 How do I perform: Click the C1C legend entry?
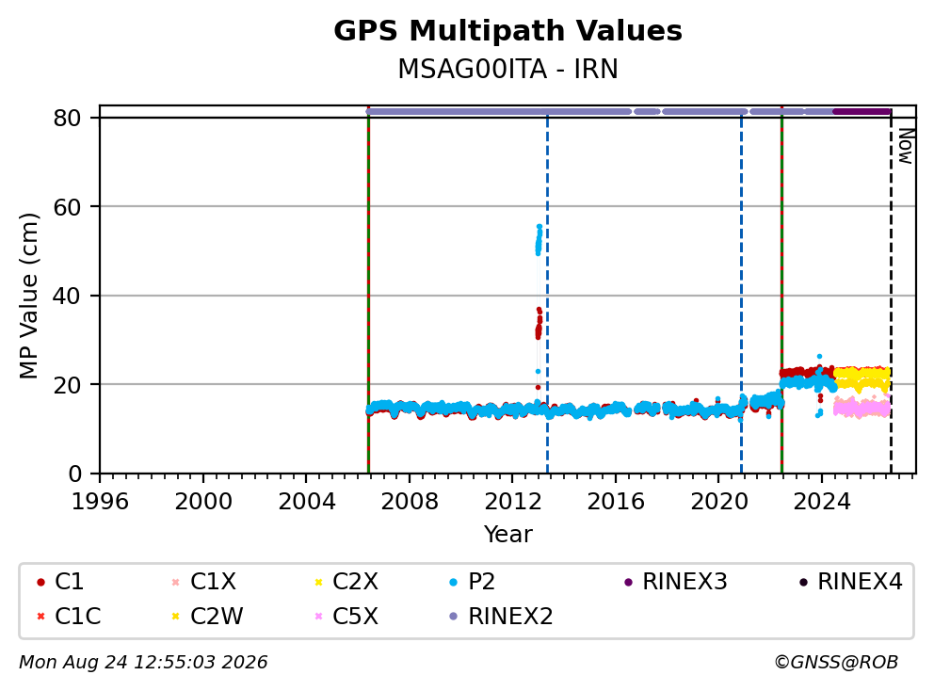tap(69, 616)
